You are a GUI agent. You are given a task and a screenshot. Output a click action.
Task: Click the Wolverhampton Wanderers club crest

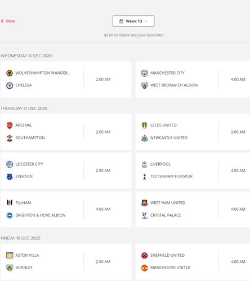click(10, 73)
